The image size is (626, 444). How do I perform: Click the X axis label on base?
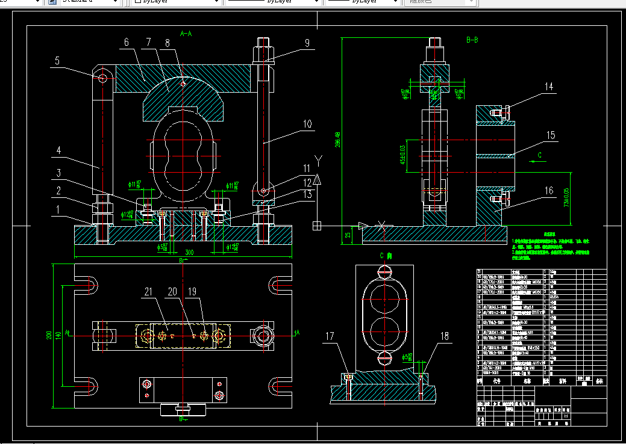[382, 226]
